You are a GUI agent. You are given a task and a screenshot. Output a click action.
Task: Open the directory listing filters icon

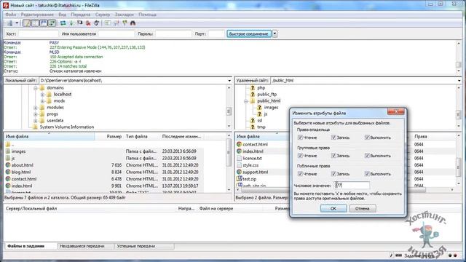click(108, 23)
